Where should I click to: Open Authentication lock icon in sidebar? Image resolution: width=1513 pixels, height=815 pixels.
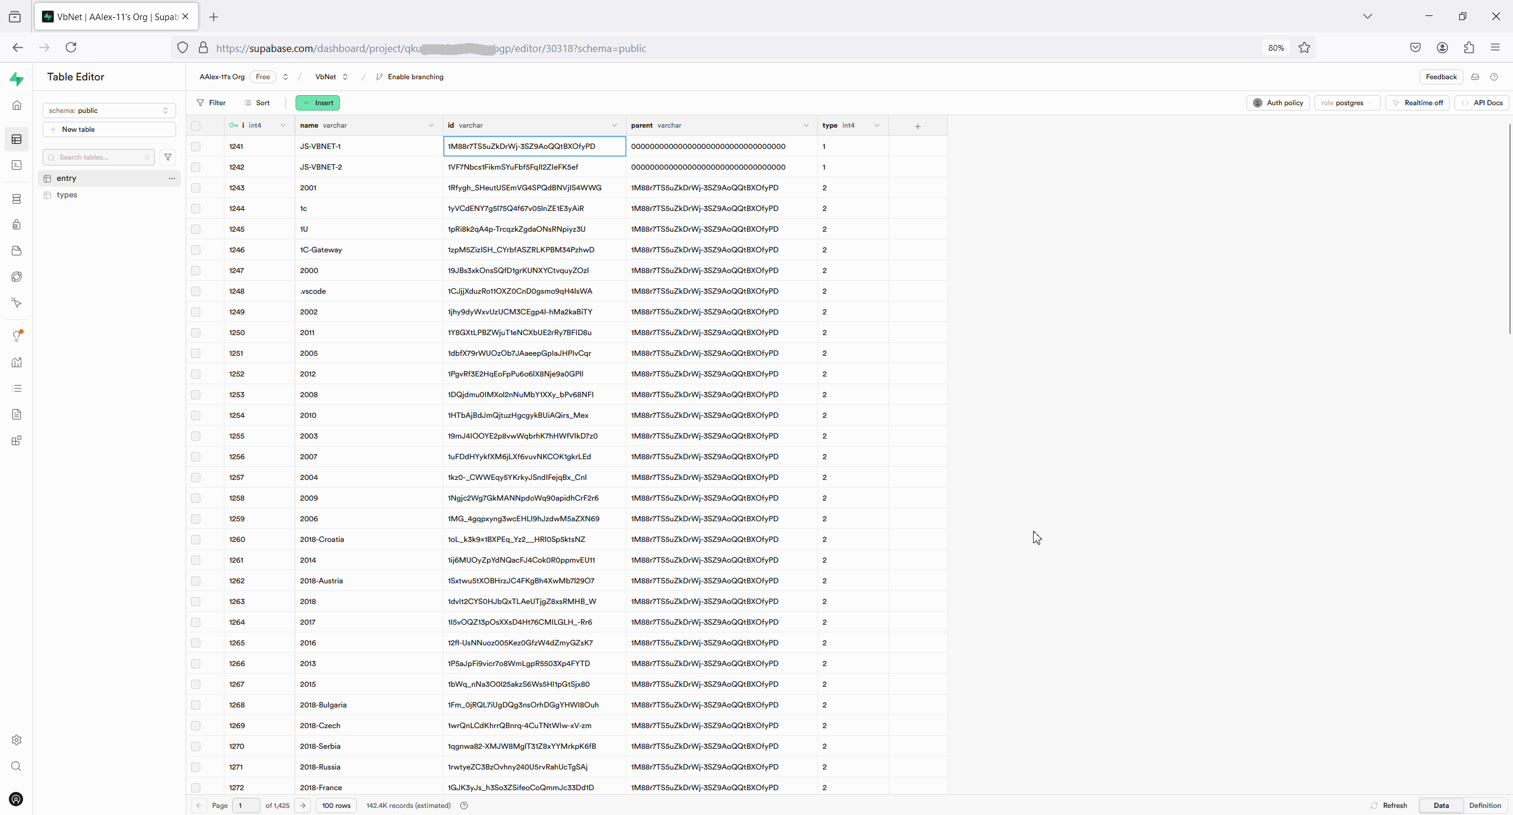tap(17, 225)
